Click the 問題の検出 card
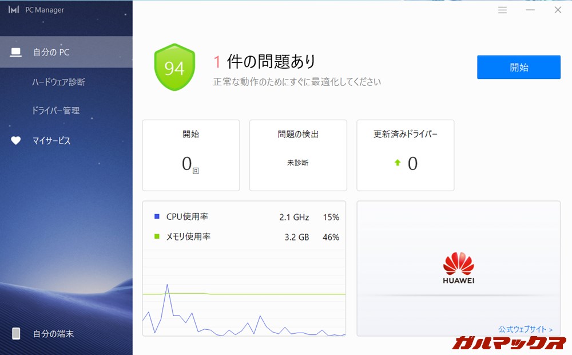The width and height of the screenshot is (572, 355). pos(297,155)
